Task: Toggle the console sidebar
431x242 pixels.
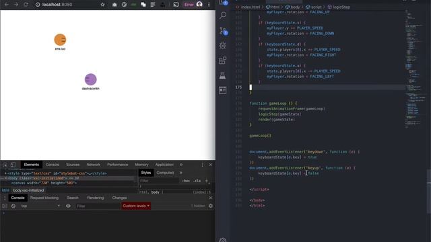Action: coord(5,206)
